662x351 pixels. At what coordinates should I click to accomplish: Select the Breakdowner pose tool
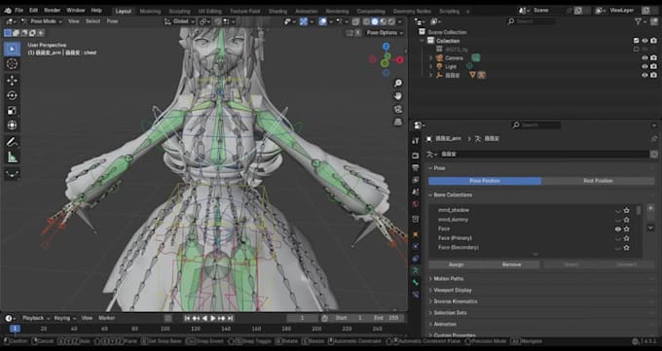(13, 173)
